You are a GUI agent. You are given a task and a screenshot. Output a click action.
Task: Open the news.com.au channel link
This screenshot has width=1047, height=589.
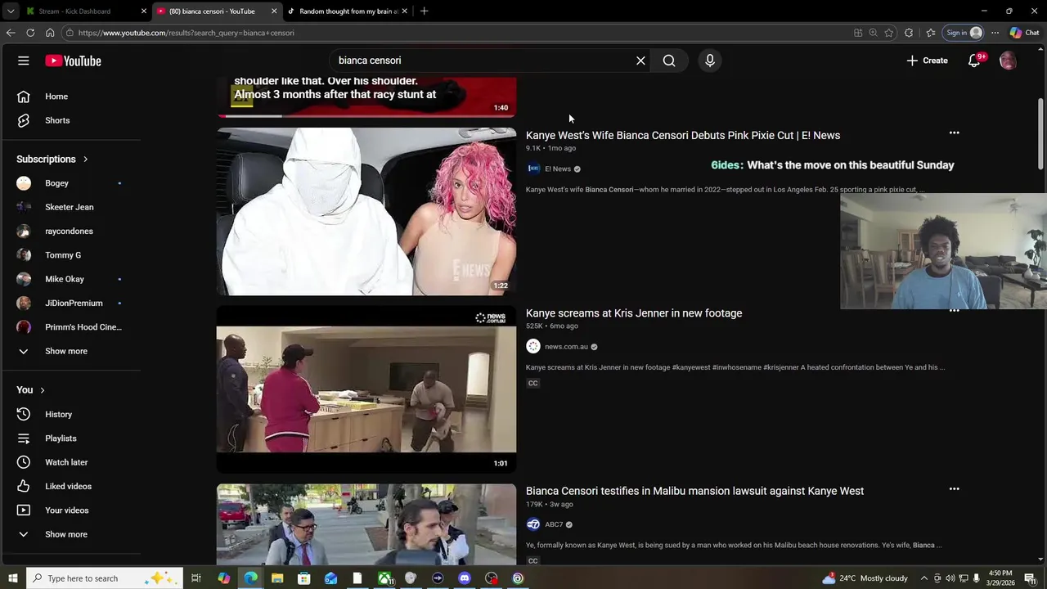[x=566, y=347]
